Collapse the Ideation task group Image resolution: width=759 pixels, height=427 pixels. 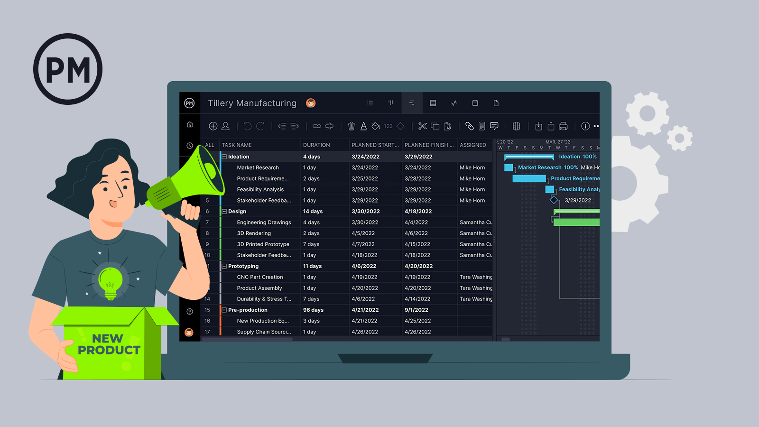click(x=224, y=157)
